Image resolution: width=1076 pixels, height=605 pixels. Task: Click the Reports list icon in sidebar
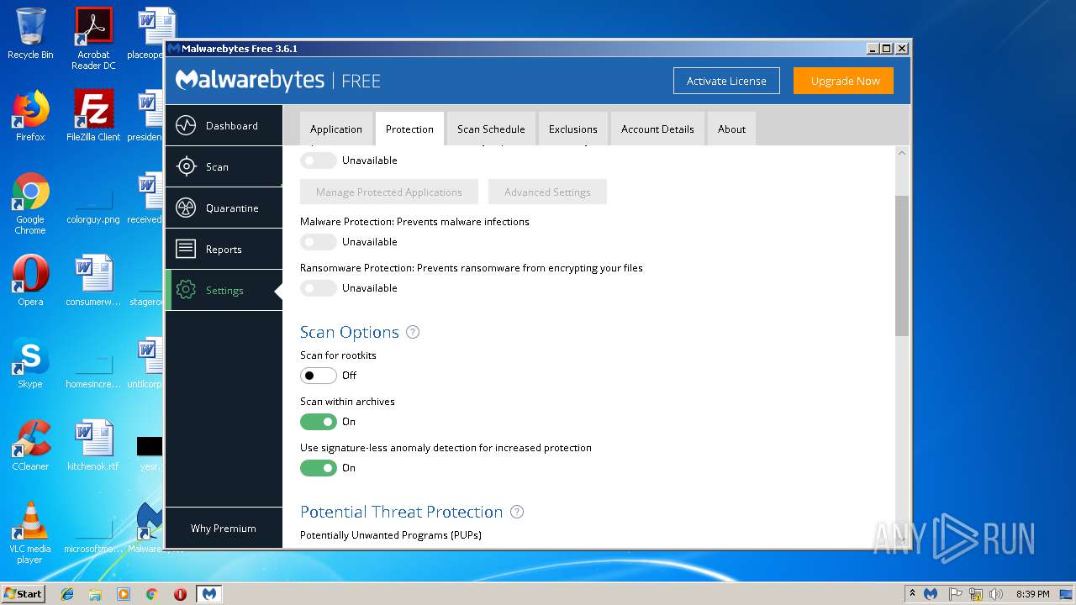(x=186, y=249)
